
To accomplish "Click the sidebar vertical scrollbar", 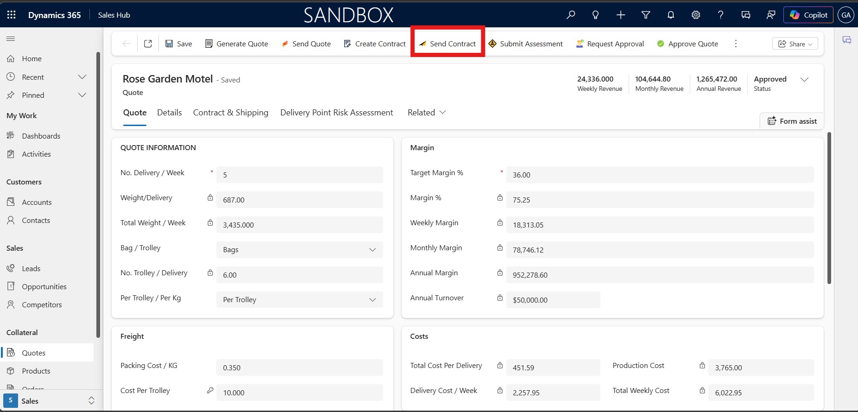I will pos(98,195).
